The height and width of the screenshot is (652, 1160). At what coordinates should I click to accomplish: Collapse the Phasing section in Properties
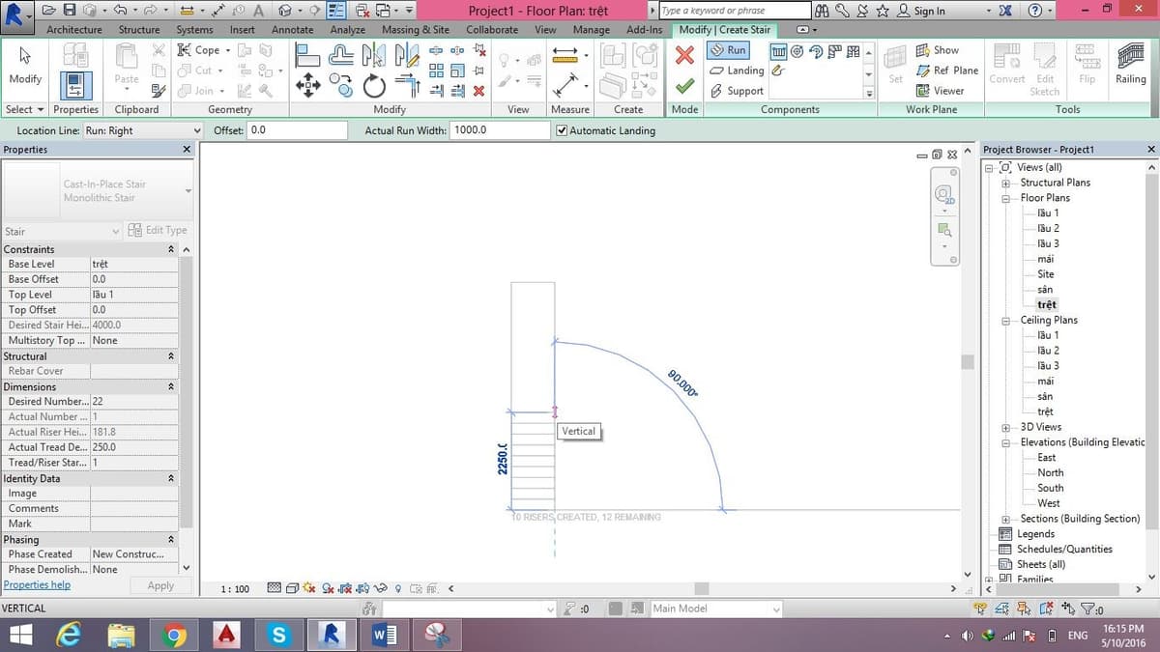click(171, 539)
